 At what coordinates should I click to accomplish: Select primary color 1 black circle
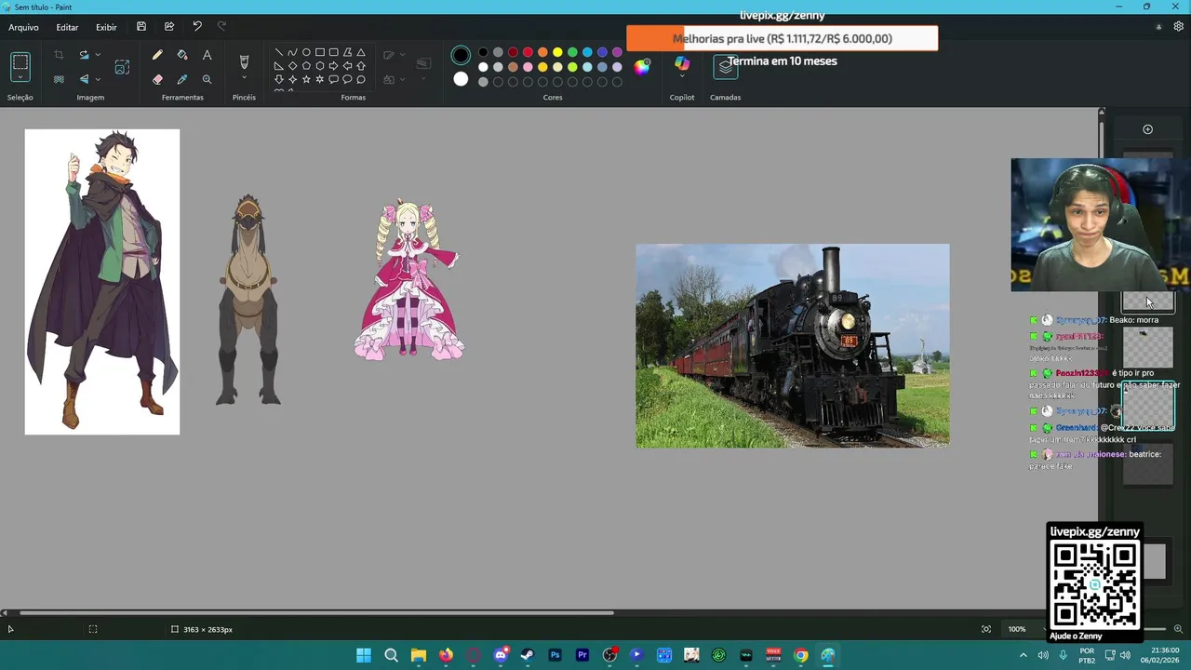(x=461, y=56)
